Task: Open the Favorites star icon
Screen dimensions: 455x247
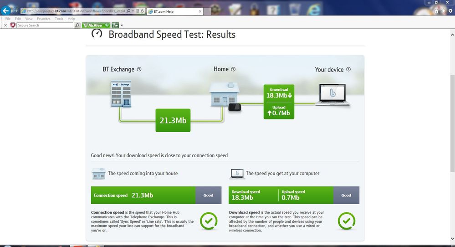Action: pos(444,11)
